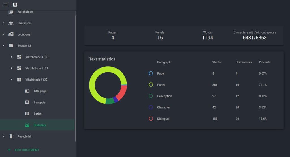Toggle the Panel legend circle
The height and width of the screenshot is (157, 290).
(151, 85)
